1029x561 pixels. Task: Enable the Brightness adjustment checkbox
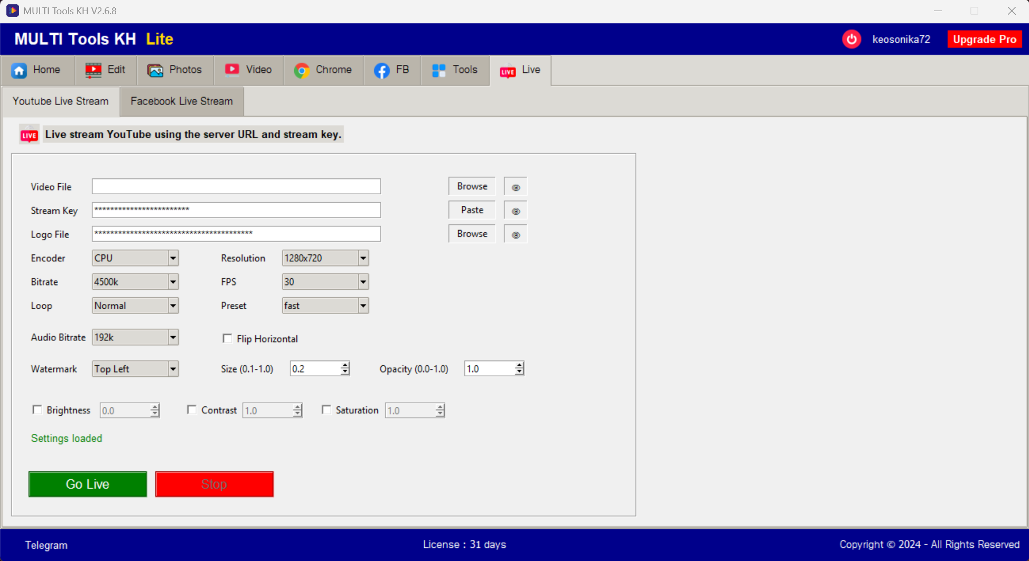[37, 410]
